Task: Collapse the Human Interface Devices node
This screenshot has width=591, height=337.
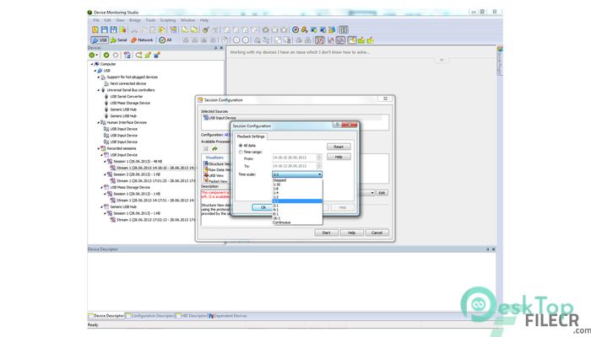Action: (99, 123)
